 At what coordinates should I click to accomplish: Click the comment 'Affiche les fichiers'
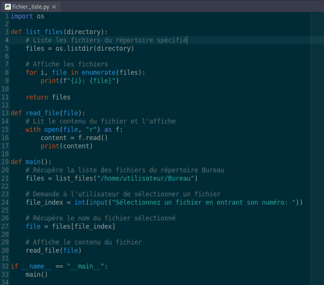coord(66,64)
